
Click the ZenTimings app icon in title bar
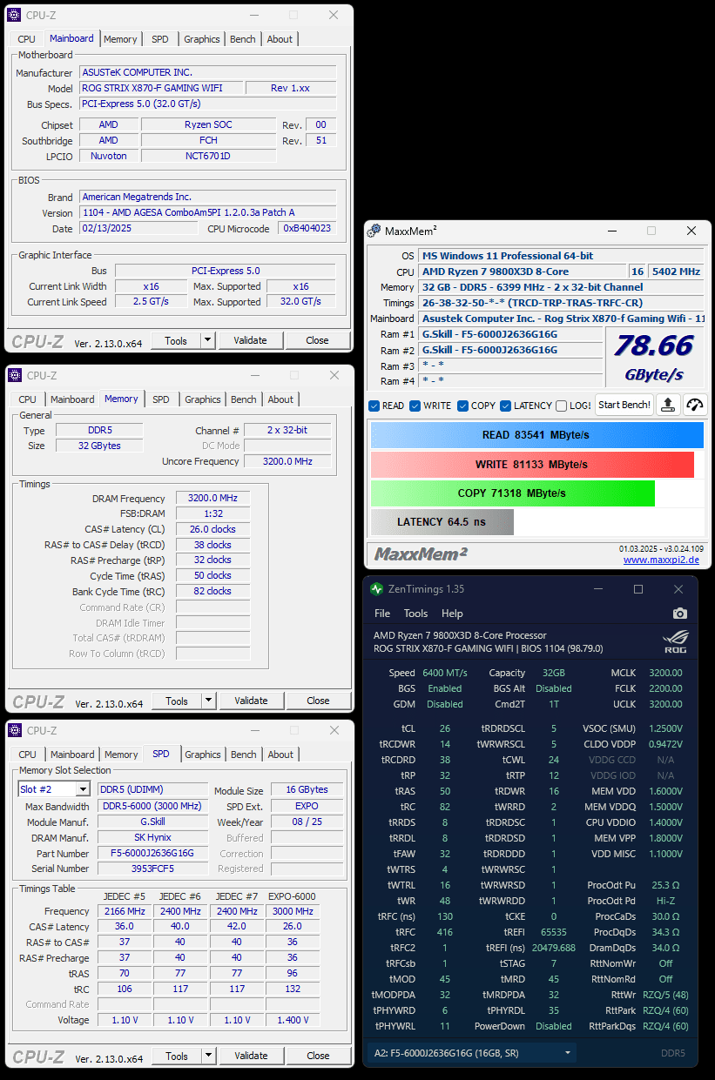coord(376,589)
